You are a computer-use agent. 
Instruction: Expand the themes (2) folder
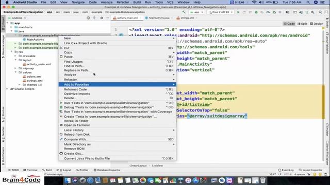20,85
